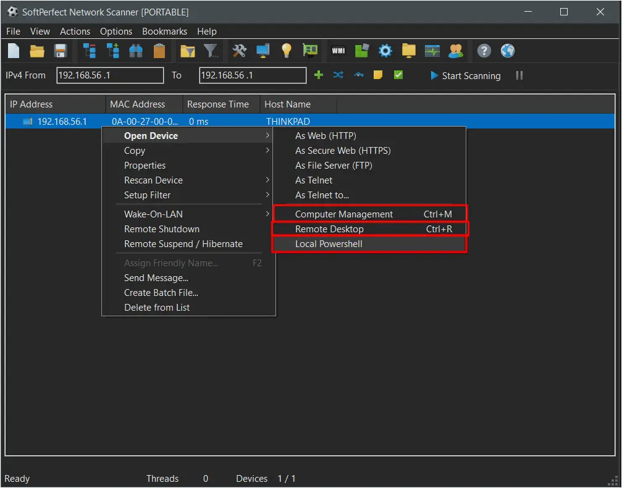Click the globe website icon
622x488 pixels.
coord(507,51)
